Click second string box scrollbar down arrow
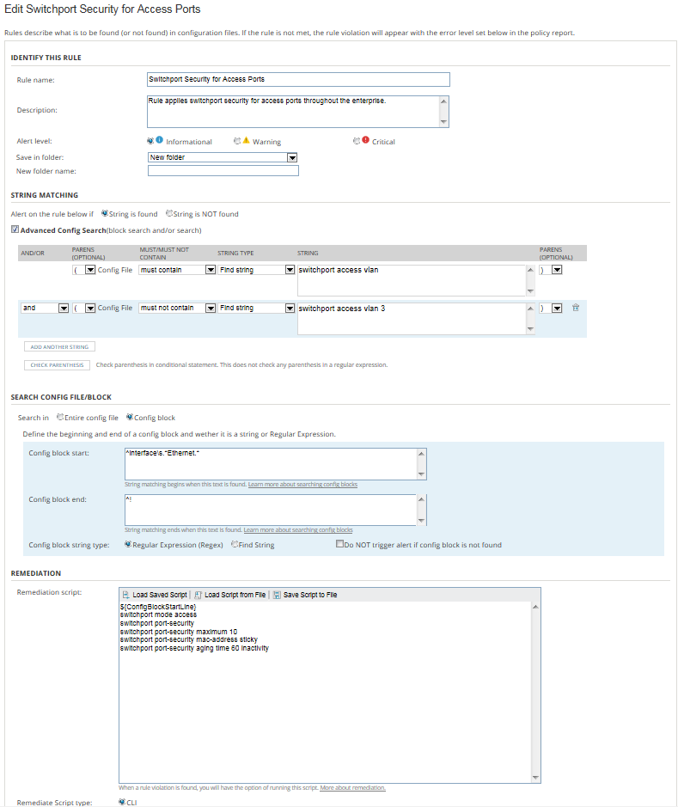Viewport: 678px width, 807px height. (530, 329)
